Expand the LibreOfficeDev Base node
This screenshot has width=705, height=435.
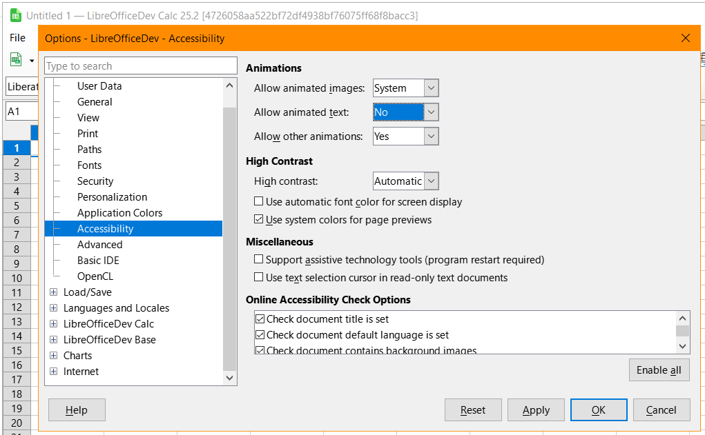pyautogui.click(x=53, y=340)
